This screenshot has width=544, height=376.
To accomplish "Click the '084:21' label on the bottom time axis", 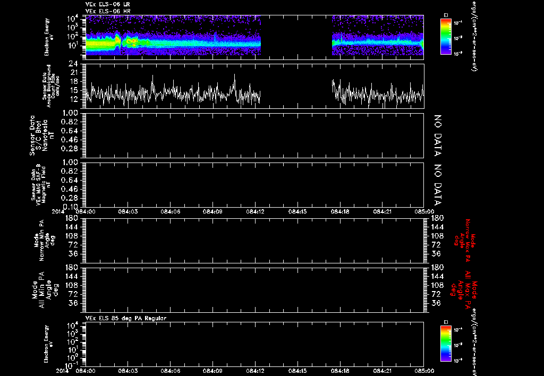I will (382, 371).
